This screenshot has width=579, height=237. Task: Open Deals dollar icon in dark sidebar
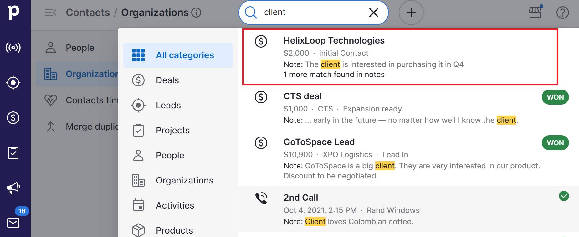(13, 118)
